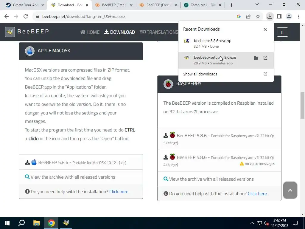Image resolution: width=305 pixels, height=229 pixels.
Task: Open beebeep-setup exe with external-open icon
Action: point(265,58)
